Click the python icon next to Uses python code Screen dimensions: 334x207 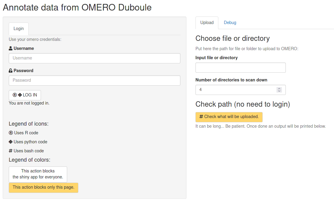tap(11, 142)
